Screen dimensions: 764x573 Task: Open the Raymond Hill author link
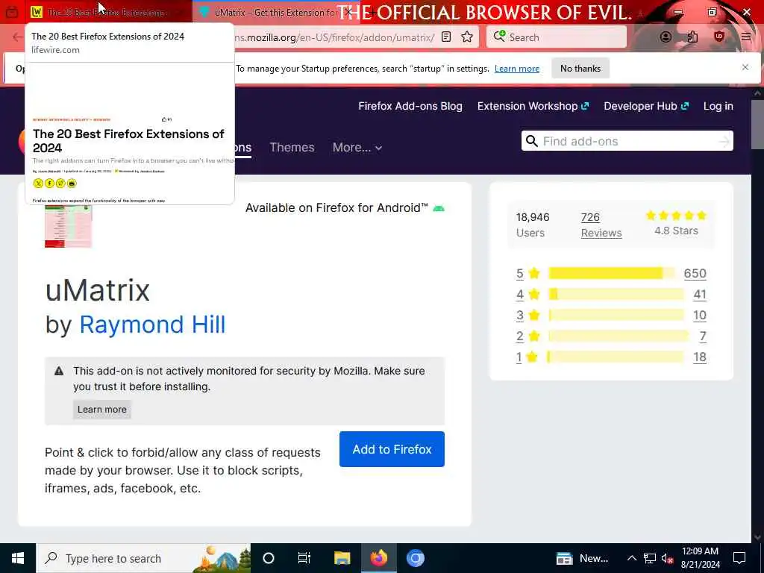coord(152,325)
